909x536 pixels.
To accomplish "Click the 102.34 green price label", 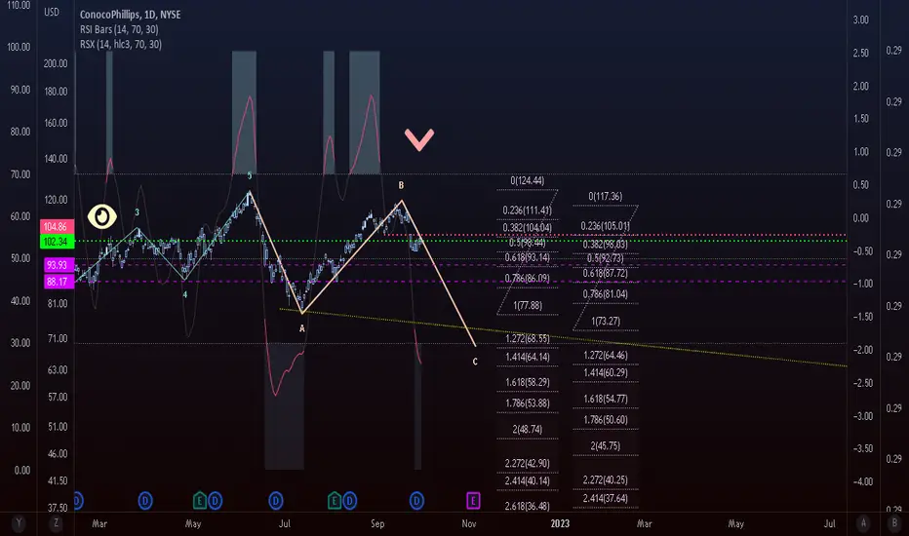I will pyautogui.click(x=57, y=242).
